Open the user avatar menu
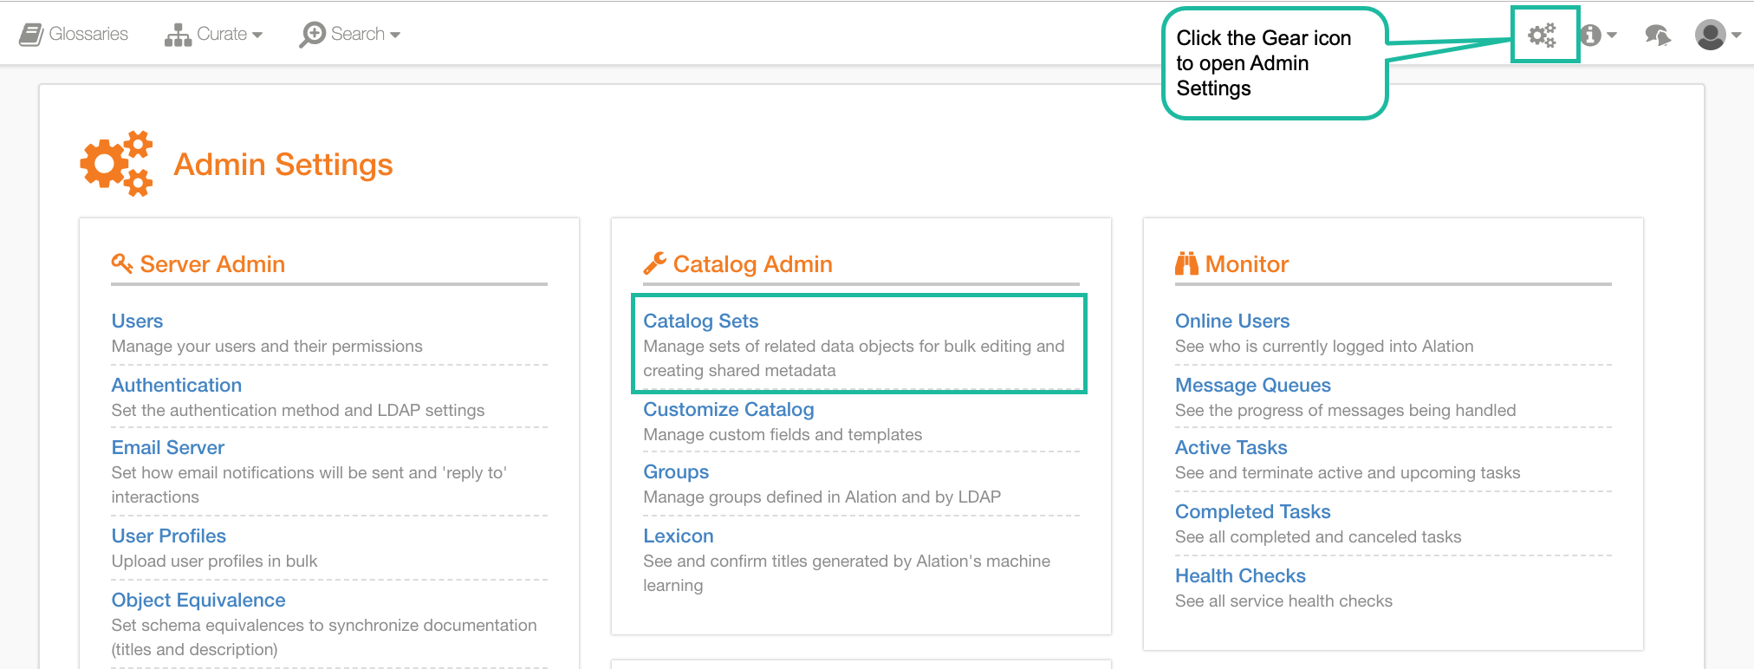This screenshot has width=1754, height=669. [x=1710, y=35]
